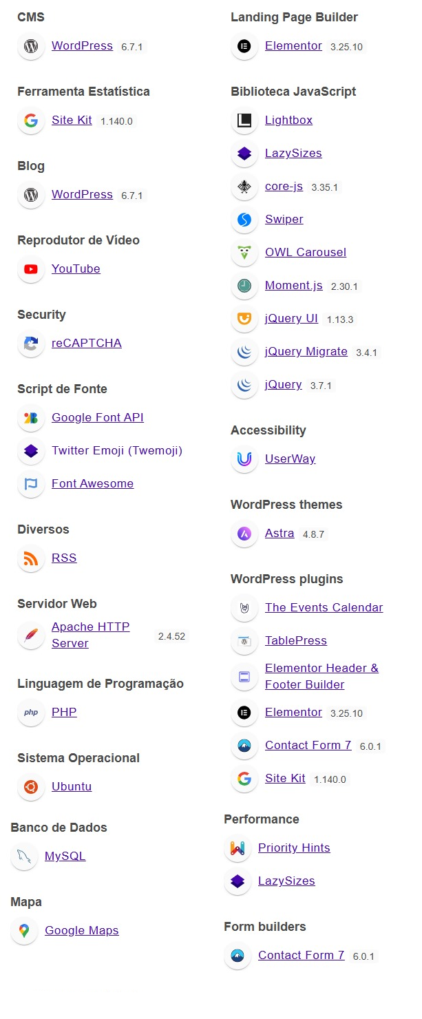Open The Events Calendar link
Screen dimensions: 422x1019
tap(324, 607)
